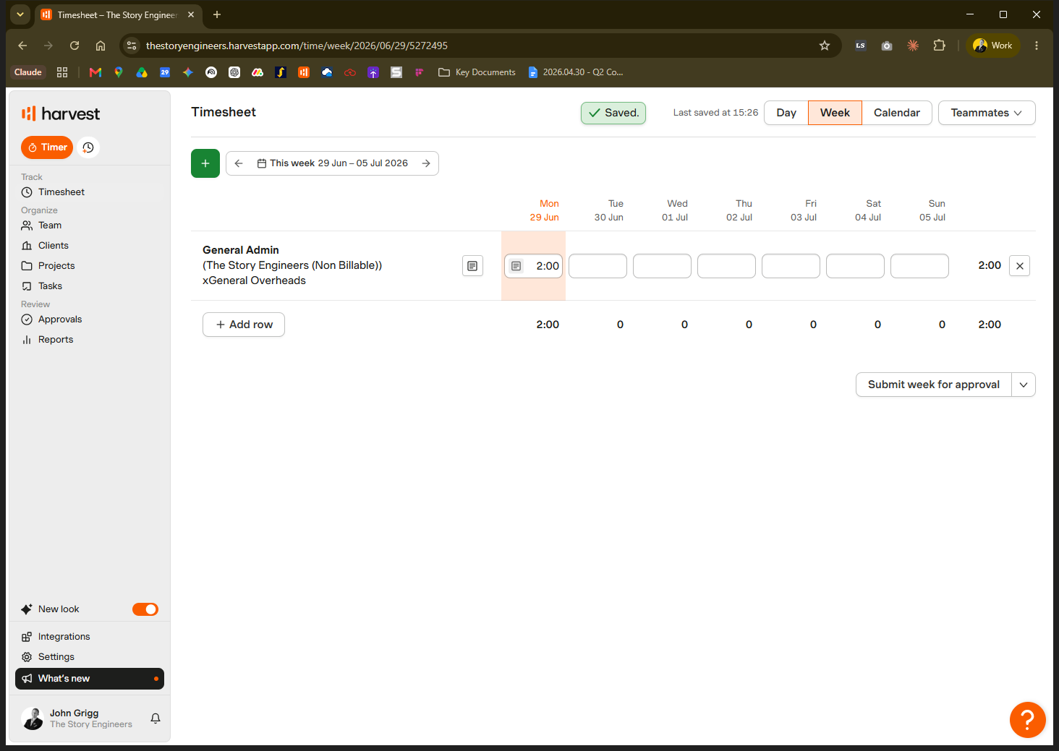Image resolution: width=1059 pixels, height=751 pixels.
Task: Click Tuesday 30 Jun time field
Action: pyautogui.click(x=597, y=266)
